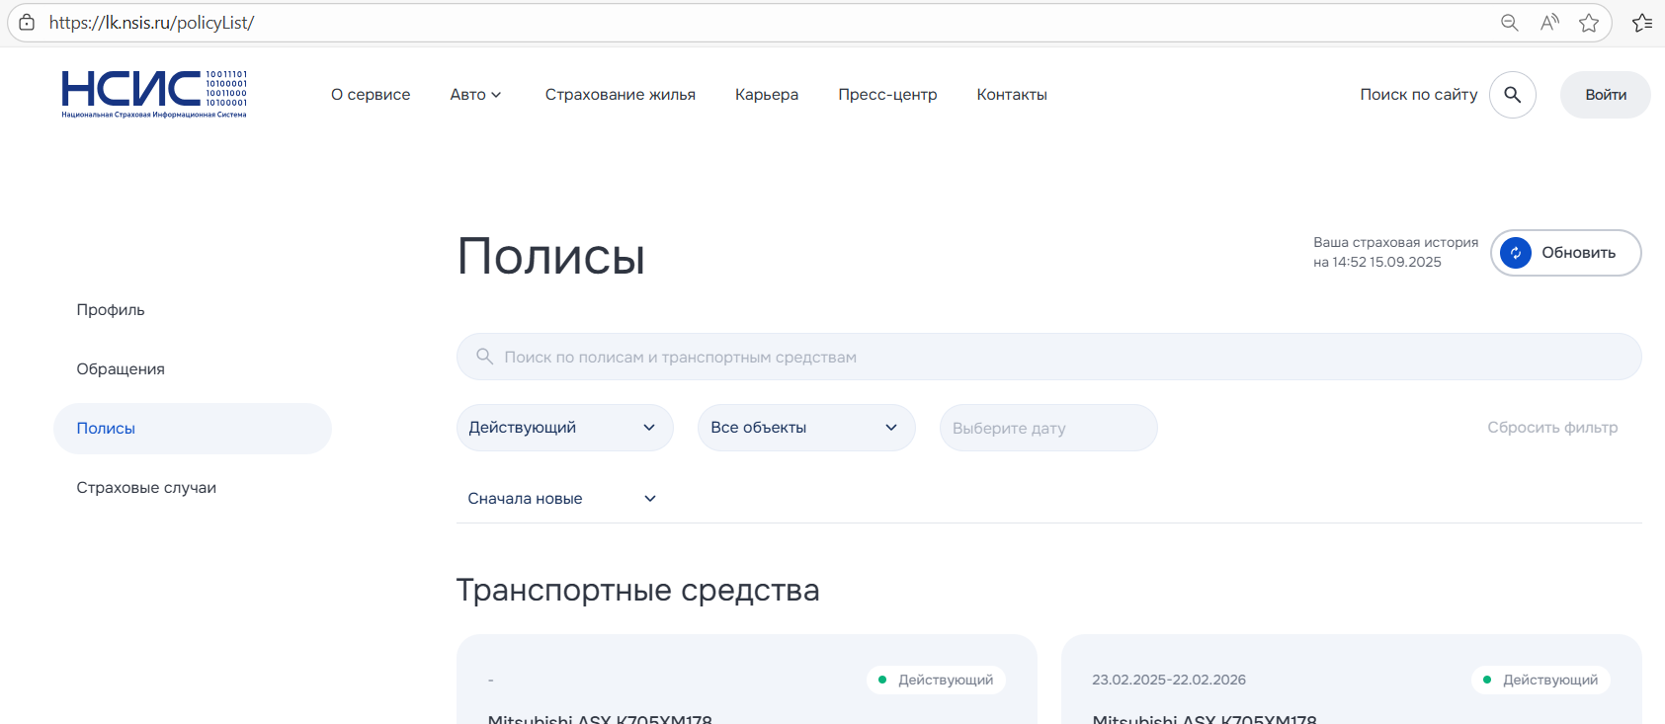Viewport: 1665px width, 724px height.
Task: Click Действующий badge on the undated policy card
Action: point(936,680)
